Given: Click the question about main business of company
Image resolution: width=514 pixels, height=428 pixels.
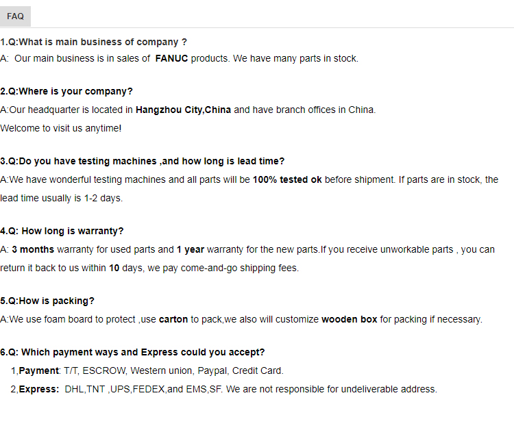Looking at the screenshot, I should pyautogui.click(x=94, y=42).
